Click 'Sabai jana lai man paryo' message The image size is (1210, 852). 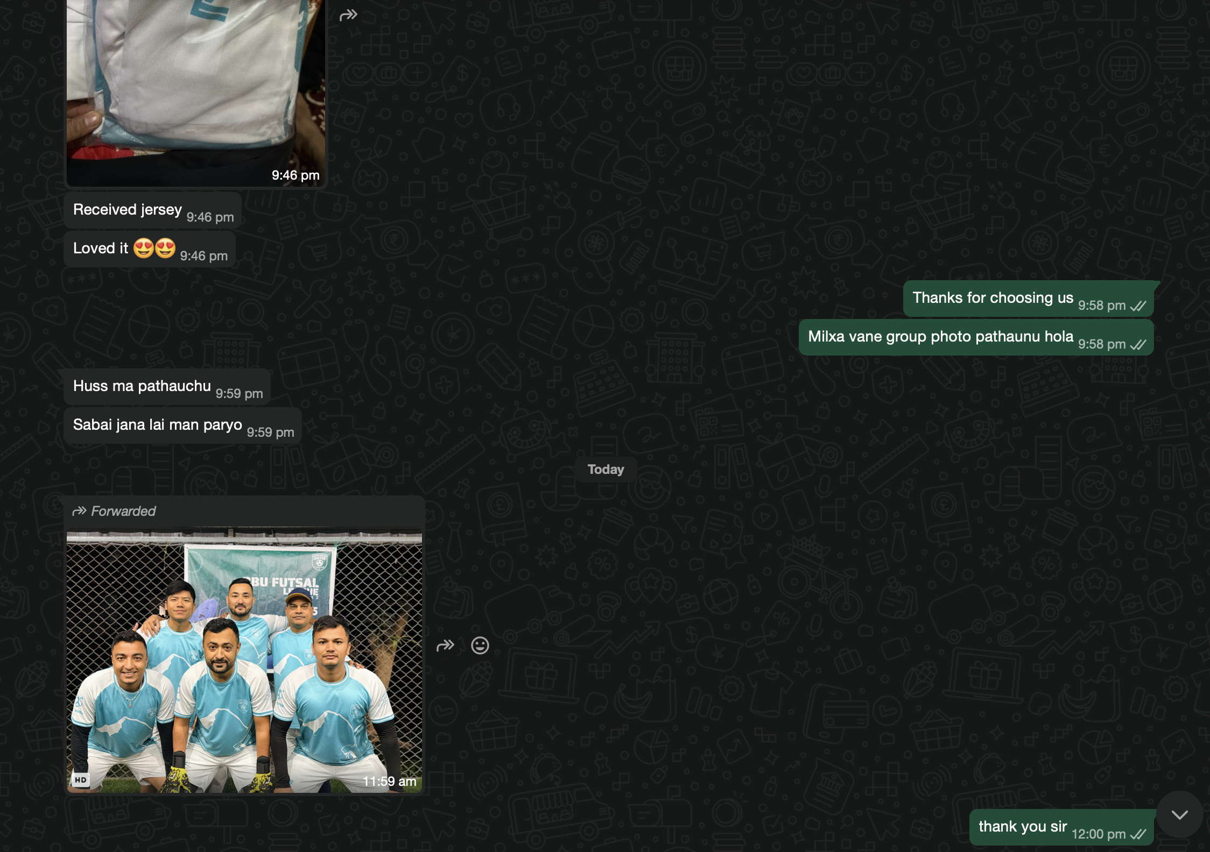(x=158, y=425)
